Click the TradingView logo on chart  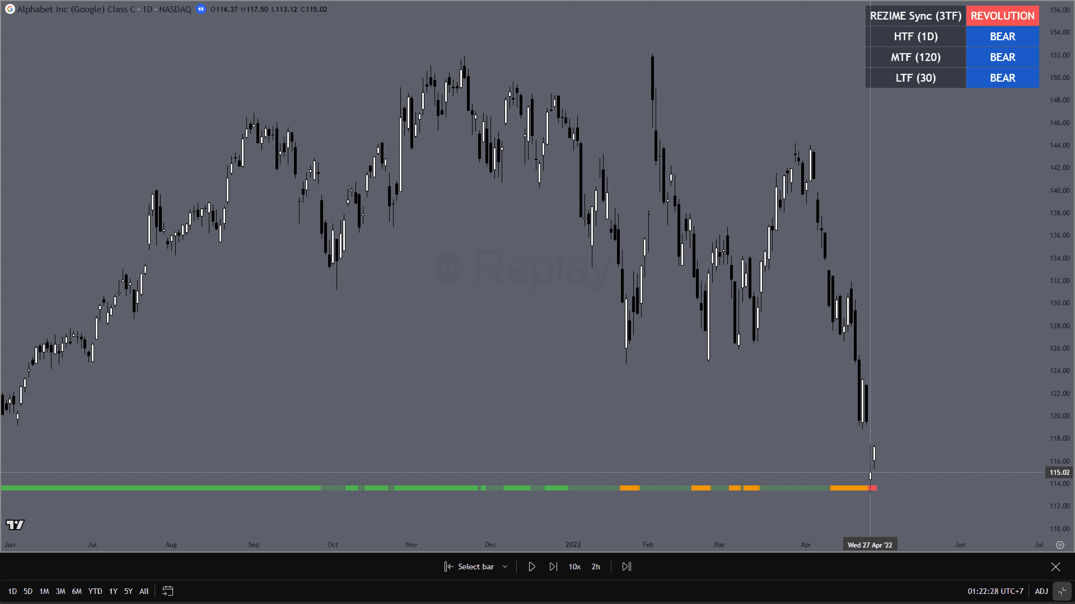tap(15, 525)
